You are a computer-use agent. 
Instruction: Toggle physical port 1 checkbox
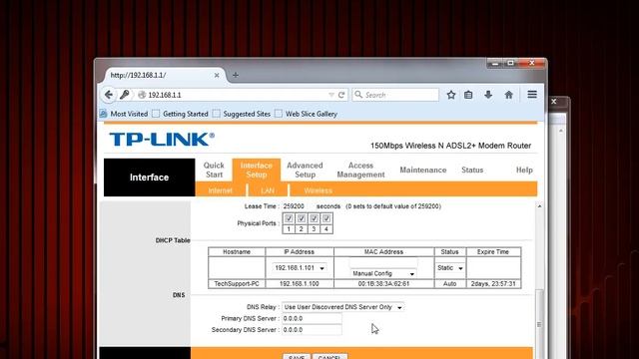(289, 218)
